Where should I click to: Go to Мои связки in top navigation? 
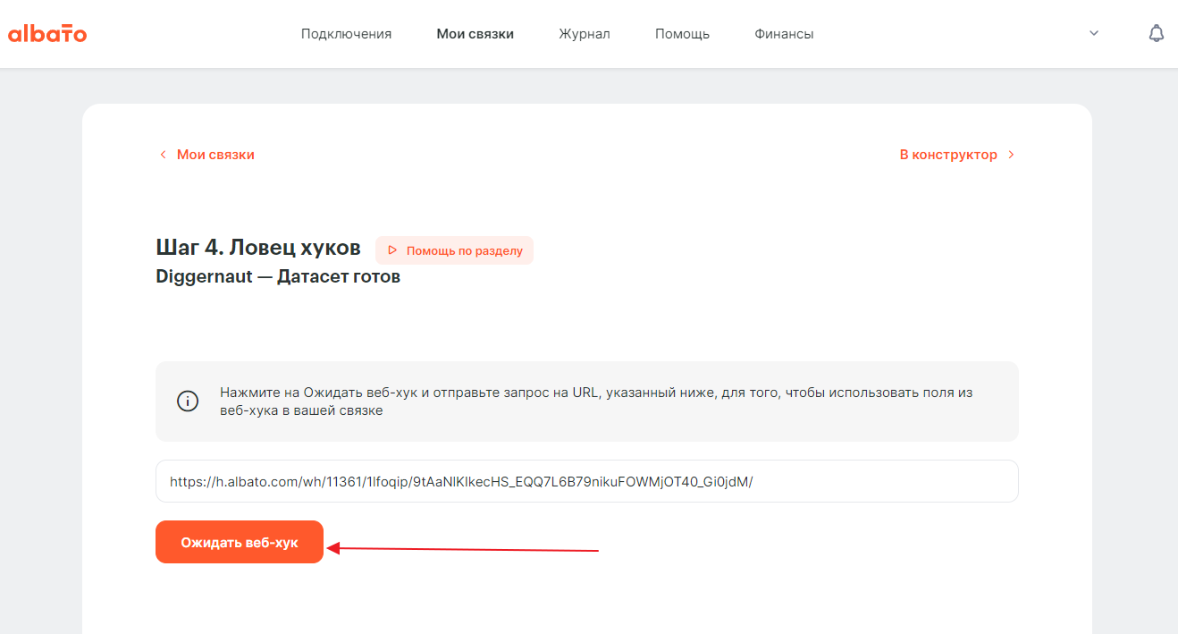475,34
